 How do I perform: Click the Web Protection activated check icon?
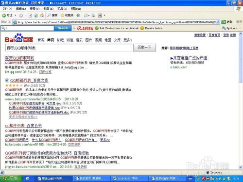pos(97,28)
